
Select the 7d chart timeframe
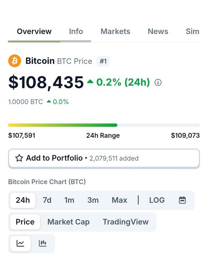click(x=47, y=200)
